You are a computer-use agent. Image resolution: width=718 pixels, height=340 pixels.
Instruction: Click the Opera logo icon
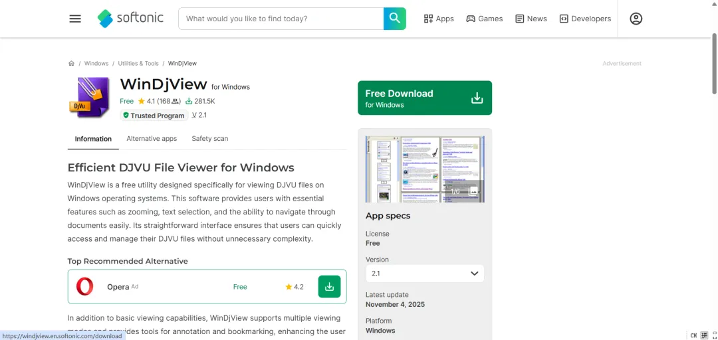[x=84, y=287]
